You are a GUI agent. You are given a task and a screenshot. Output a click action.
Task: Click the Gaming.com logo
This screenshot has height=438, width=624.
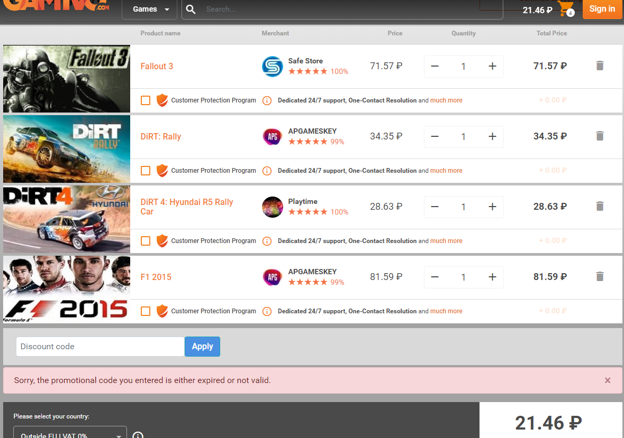pos(56,6)
